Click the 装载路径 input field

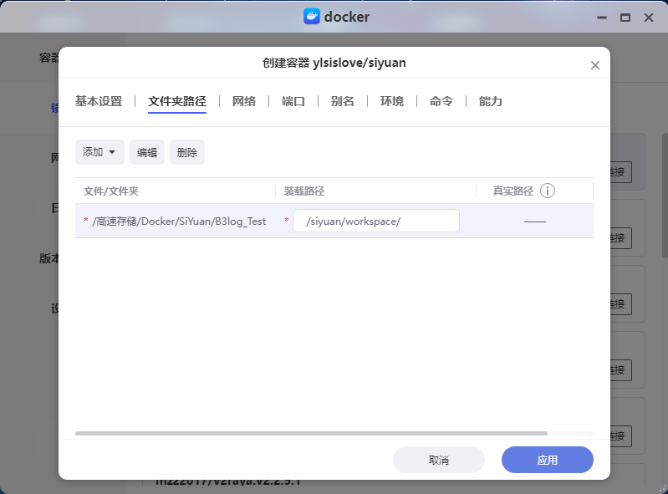pos(376,221)
